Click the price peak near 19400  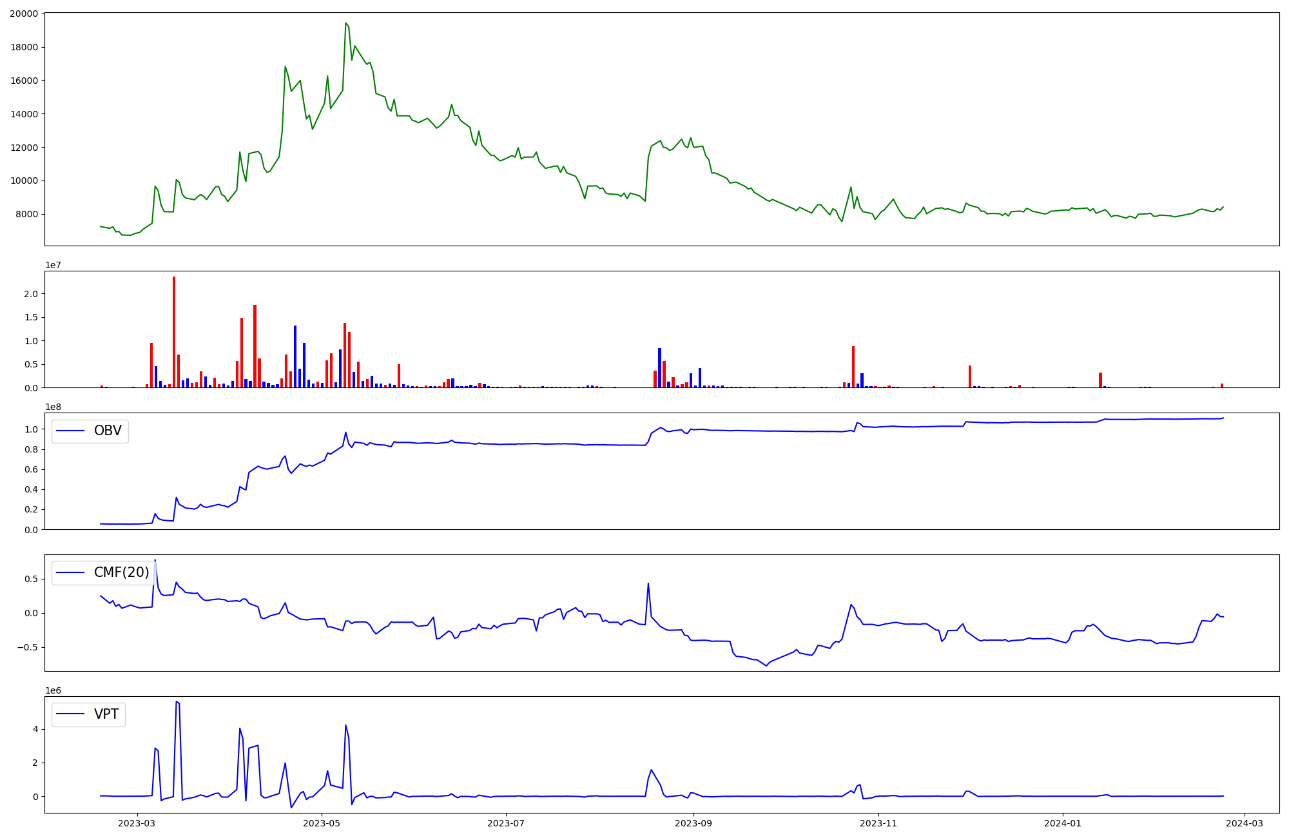[346, 23]
